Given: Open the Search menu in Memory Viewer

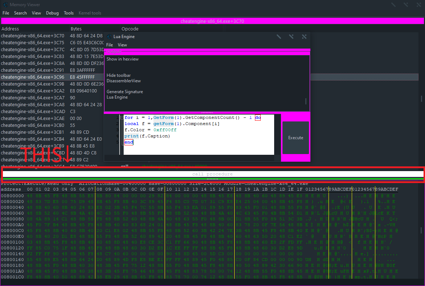Looking at the screenshot, I should 20,13.
